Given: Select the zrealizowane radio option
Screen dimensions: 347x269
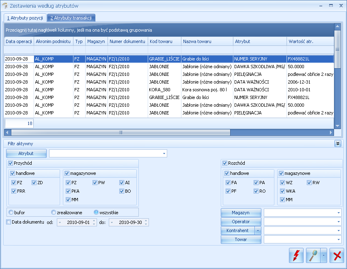Looking at the screenshot, I should [x=54, y=212].
